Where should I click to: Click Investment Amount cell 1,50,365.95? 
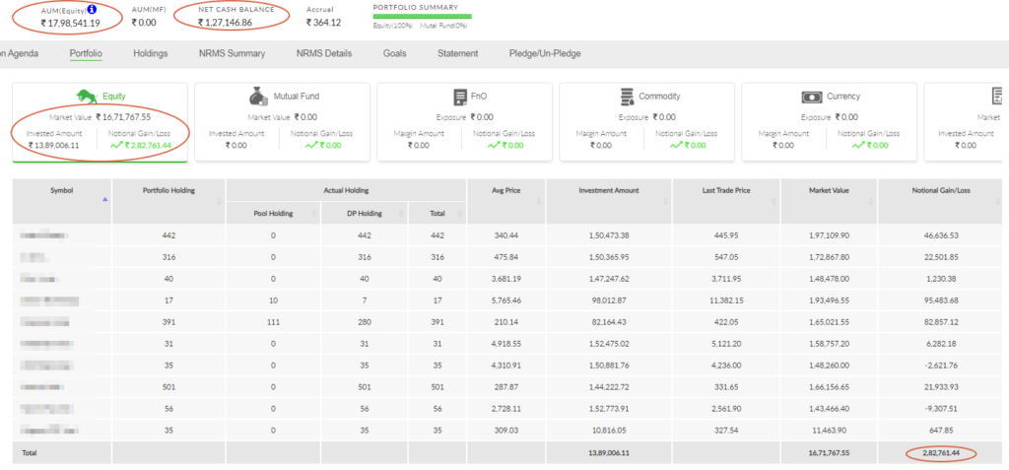coord(609,257)
